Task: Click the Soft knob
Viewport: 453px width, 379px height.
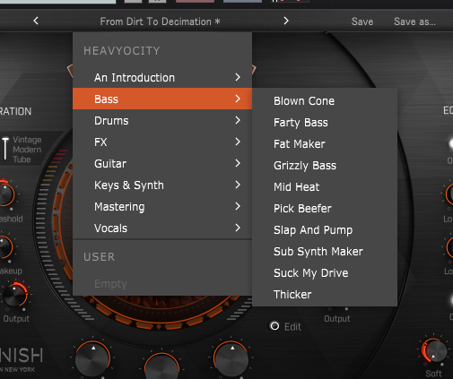Action: (434, 351)
